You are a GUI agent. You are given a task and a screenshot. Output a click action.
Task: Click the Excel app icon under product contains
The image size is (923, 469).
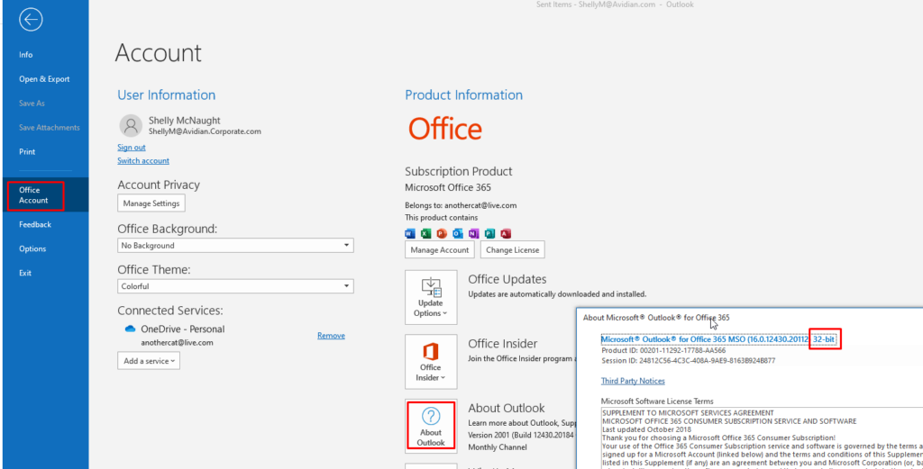click(x=426, y=233)
